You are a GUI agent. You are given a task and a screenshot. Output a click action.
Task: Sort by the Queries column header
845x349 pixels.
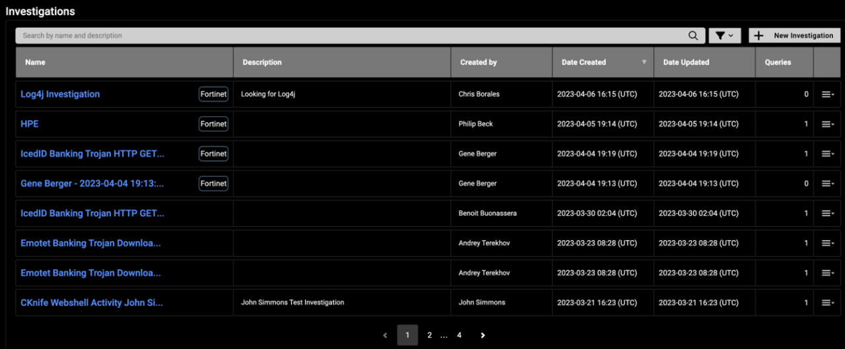(778, 63)
